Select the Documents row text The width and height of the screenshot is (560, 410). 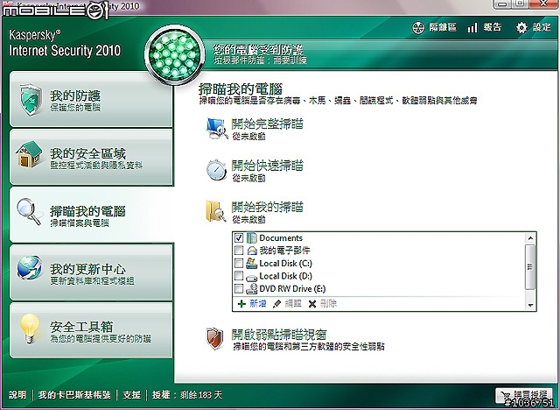[281, 237]
